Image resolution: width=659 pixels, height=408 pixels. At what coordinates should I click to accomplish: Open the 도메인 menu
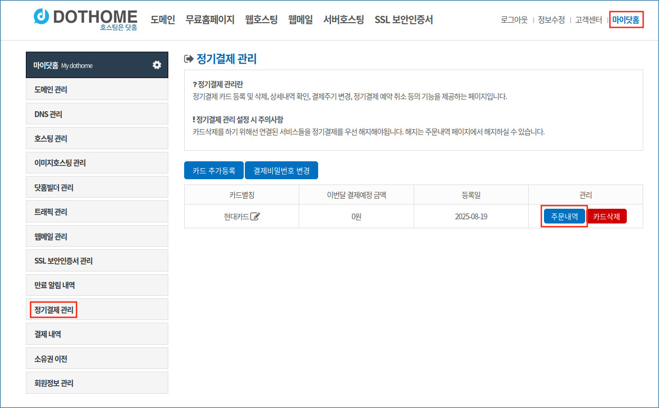click(x=163, y=20)
